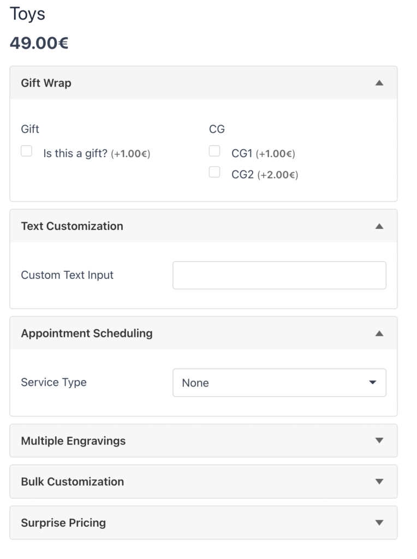This screenshot has height=559, width=417.
Task: Enable the CG1 checkbox option
Action: click(215, 151)
